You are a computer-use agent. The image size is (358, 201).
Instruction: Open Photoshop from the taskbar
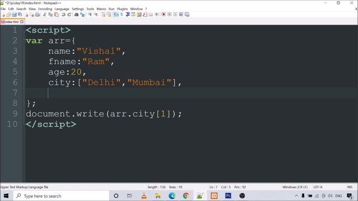[x=228, y=196]
